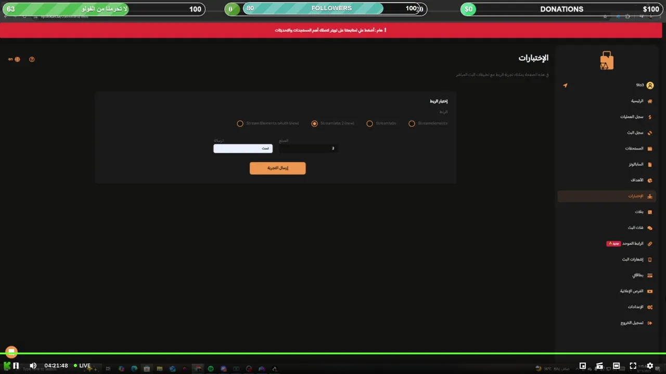Click the card icon beside بطاقاتي

650,275
